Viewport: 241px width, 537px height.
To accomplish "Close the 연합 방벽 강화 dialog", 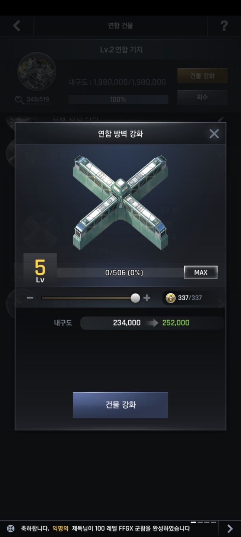I will click(214, 134).
